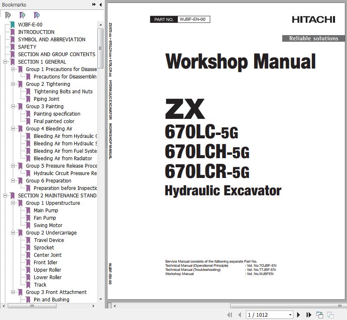
Task: Select the Tightening Bolts and Nuts bookmark
Action: pos(63,92)
